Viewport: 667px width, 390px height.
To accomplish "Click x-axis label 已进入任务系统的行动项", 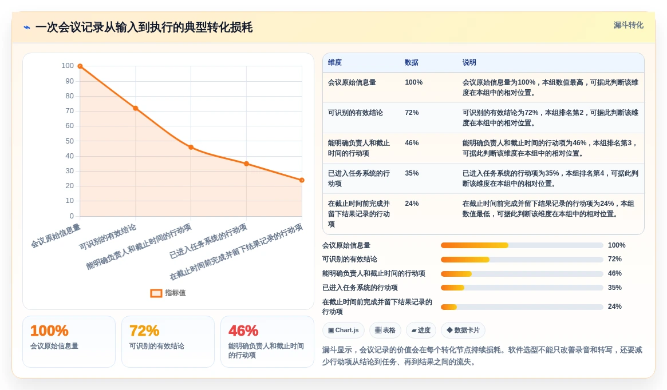I will [208, 241].
